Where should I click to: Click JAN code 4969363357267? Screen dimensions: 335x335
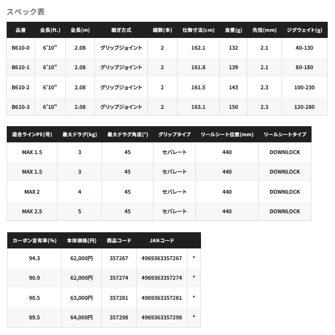click(162, 259)
